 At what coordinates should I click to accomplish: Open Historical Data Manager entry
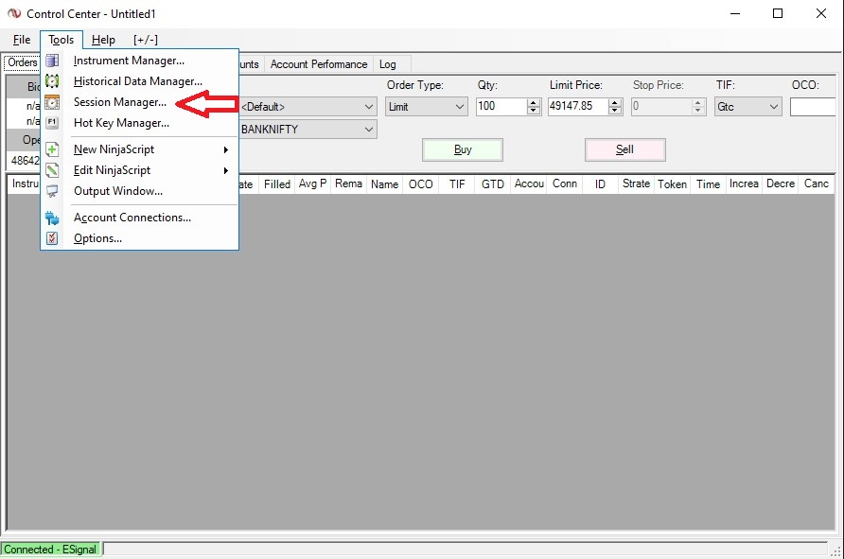pyautogui.click(x=139, y=81)
